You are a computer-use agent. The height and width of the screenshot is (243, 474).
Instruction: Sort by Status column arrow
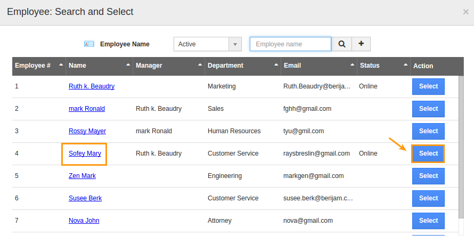click(406, 65)
